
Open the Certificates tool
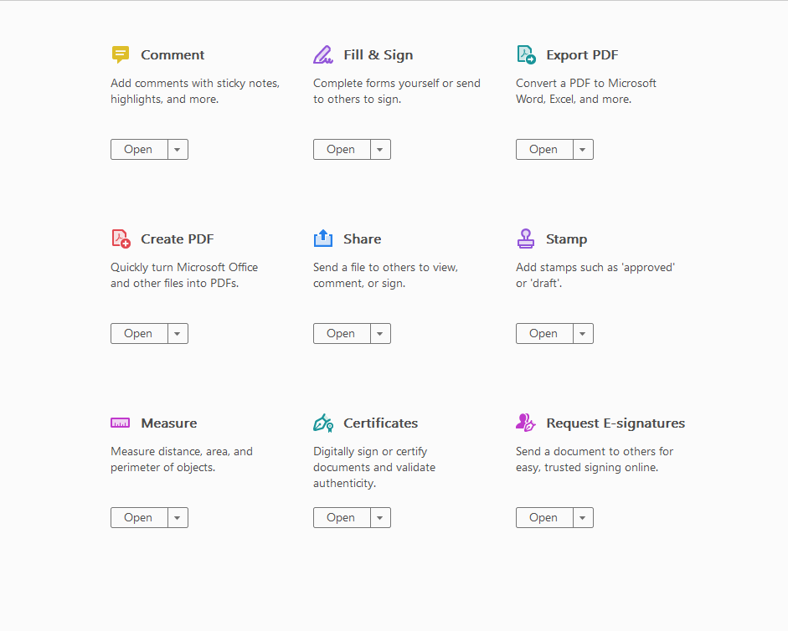(x=341, y=517)
